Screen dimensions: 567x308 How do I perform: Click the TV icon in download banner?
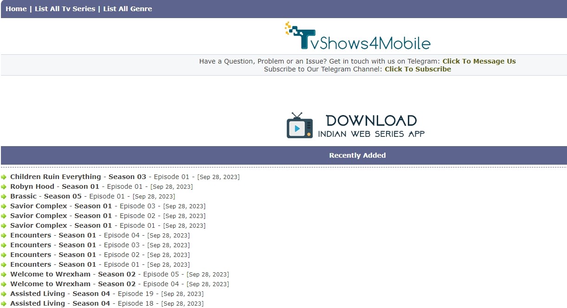tap(299, 125)
